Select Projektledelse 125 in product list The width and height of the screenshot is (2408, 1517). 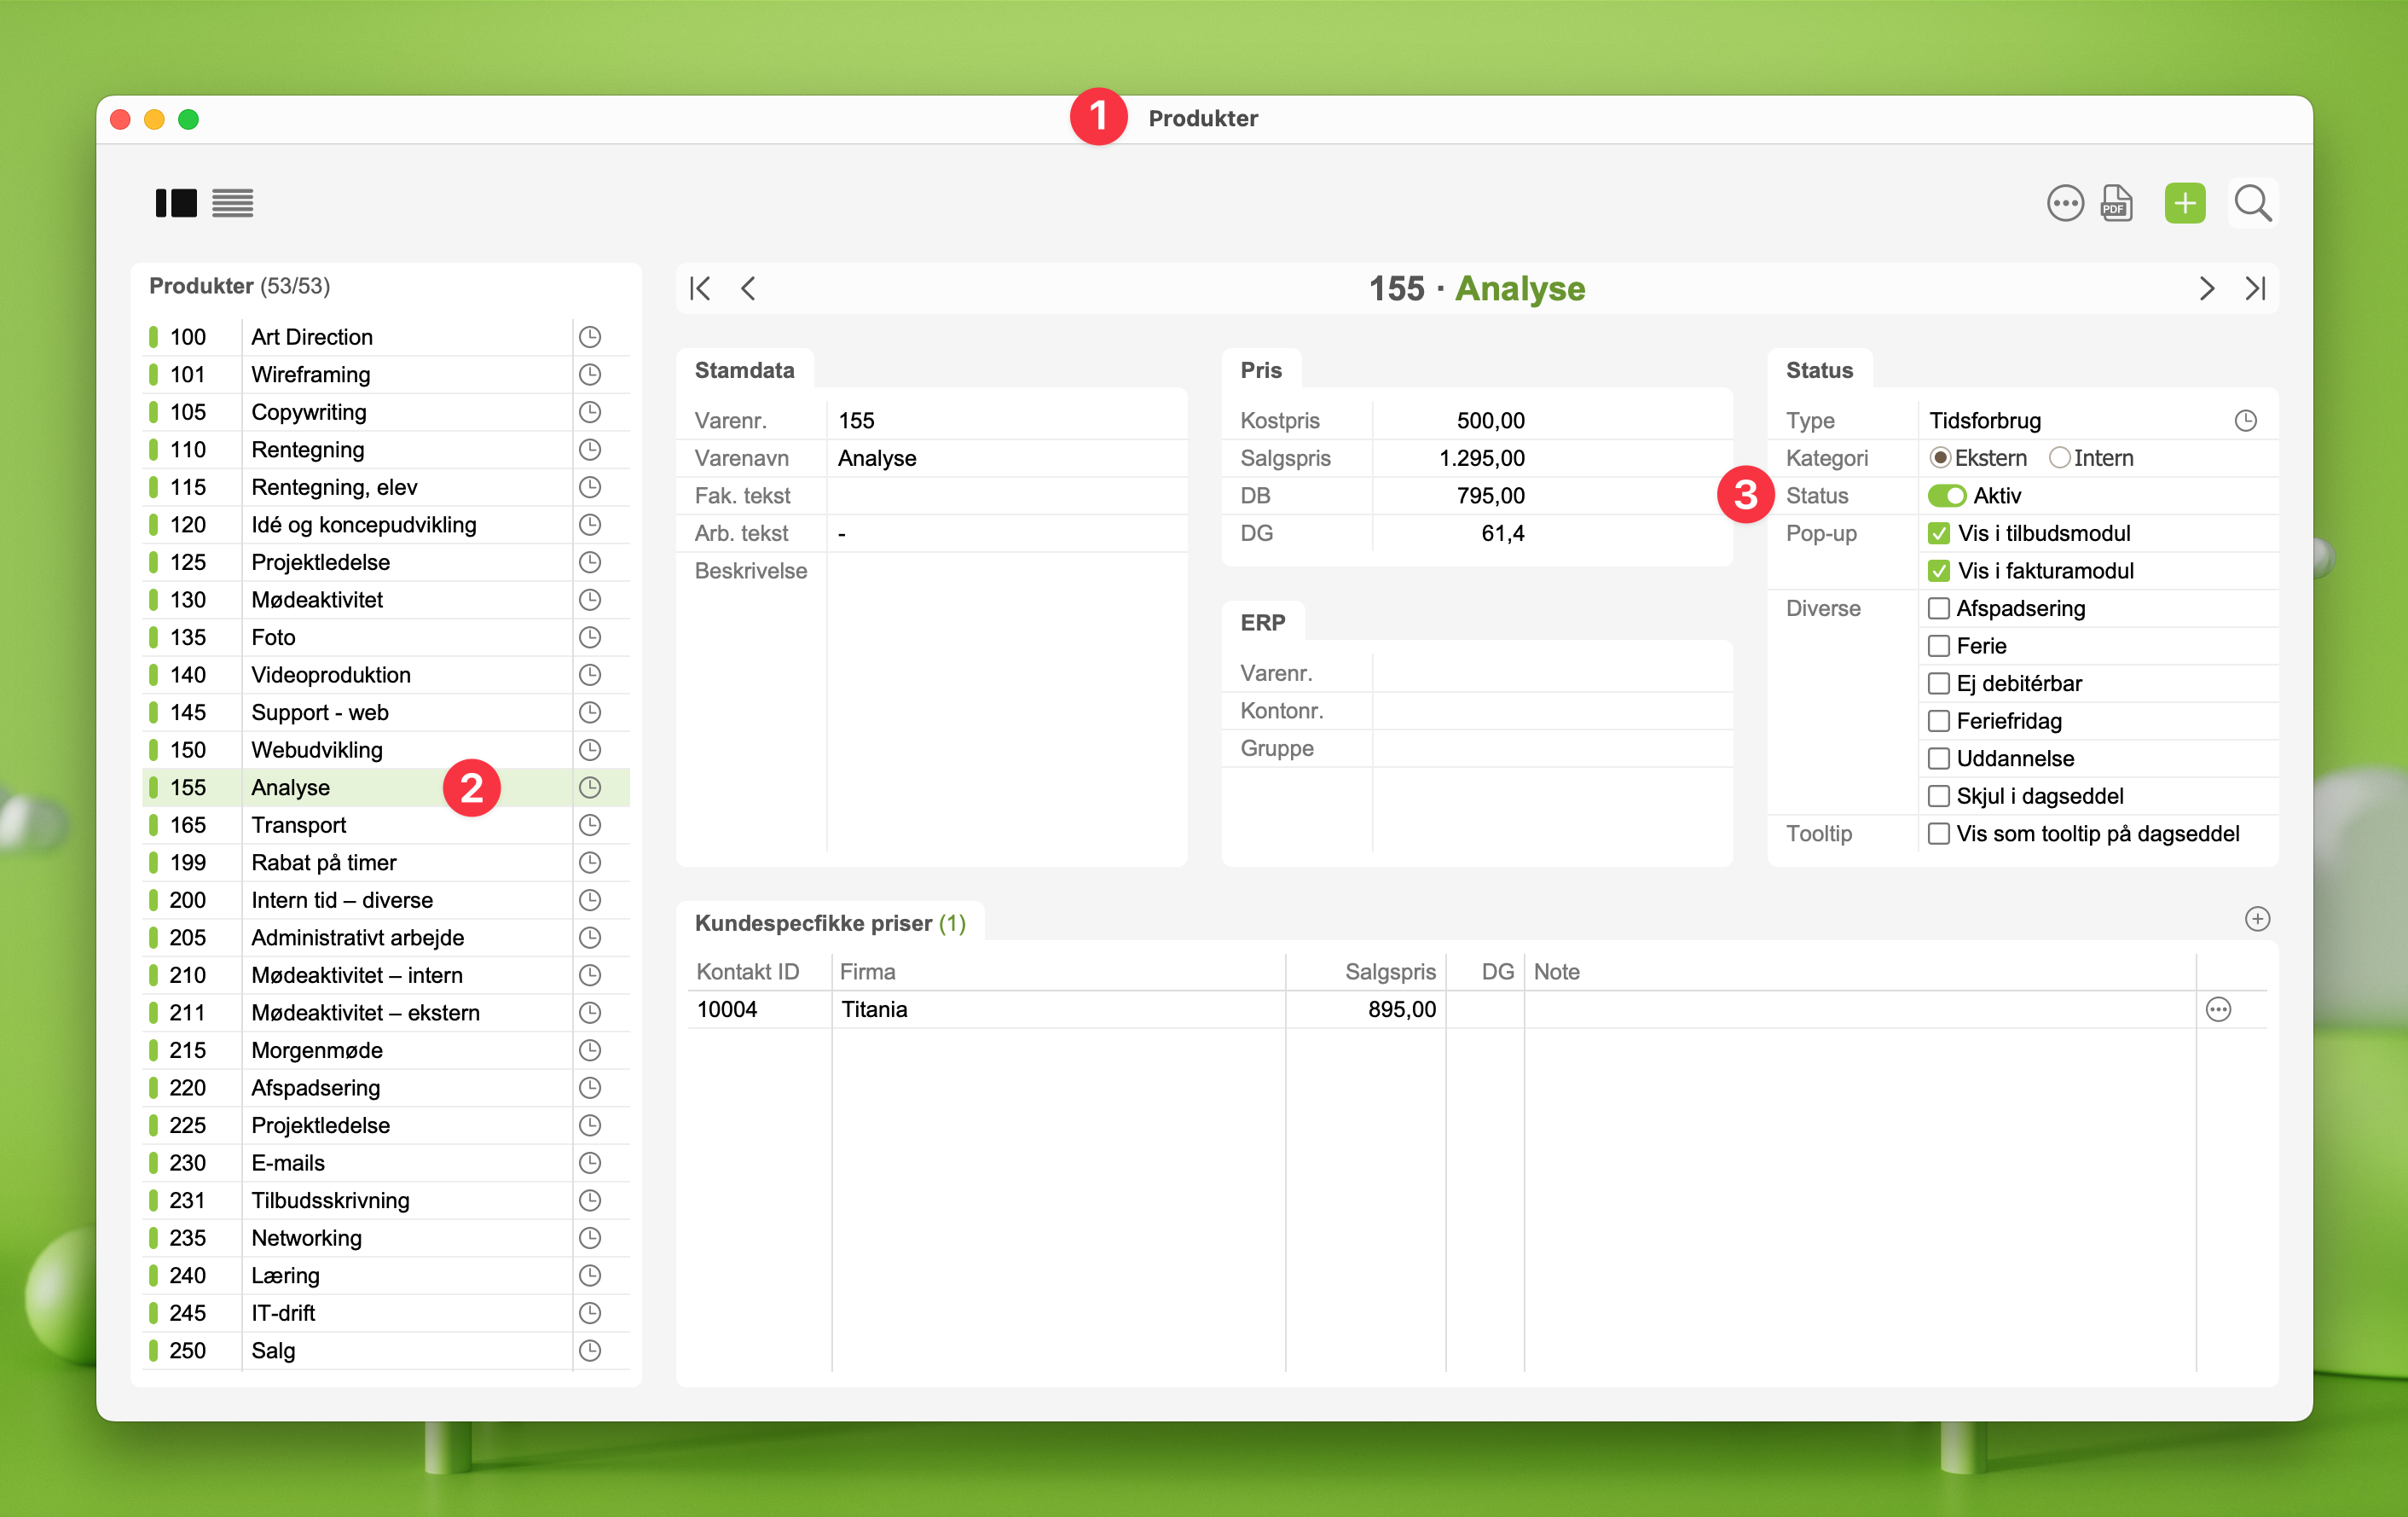[320, 562]
